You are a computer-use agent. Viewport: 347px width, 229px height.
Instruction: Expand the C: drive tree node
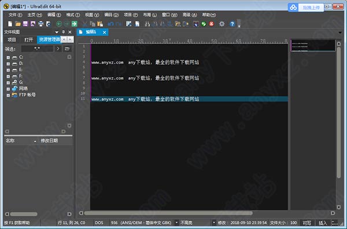(x=8, y=57)
